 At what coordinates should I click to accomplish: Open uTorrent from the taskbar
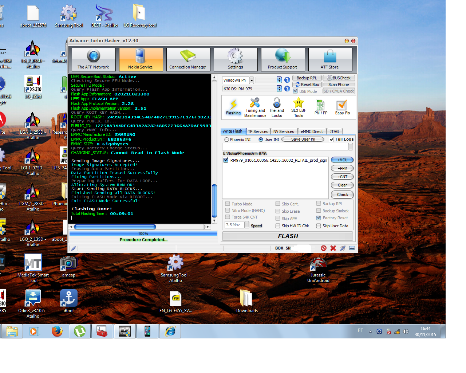point(80,331)
